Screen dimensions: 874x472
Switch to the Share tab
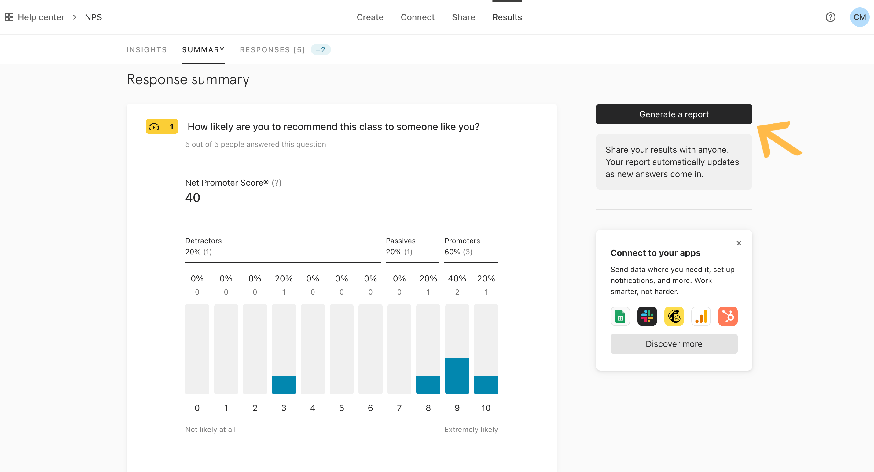(463, 17)
